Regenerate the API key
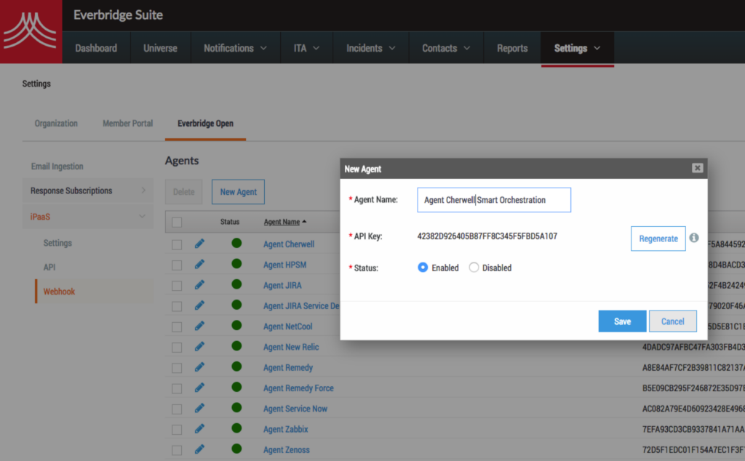 pyautogui.click(x=658, y=238)
